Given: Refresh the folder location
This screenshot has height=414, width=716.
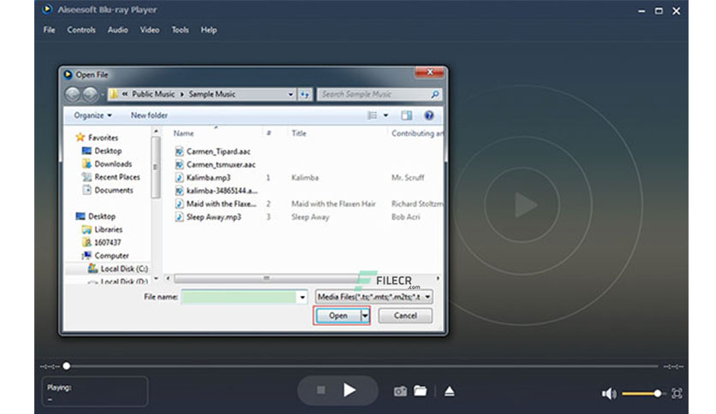Looking at the screenshot, I should pos(305,94).
